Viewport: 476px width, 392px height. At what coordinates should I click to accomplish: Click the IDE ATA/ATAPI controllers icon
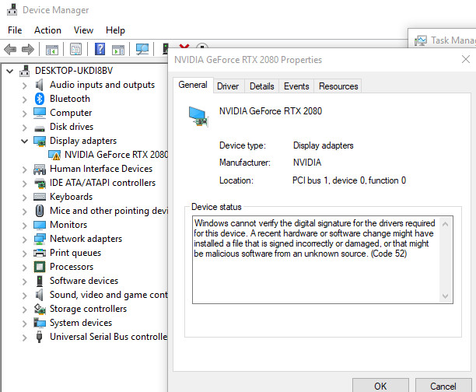[40, 183]
